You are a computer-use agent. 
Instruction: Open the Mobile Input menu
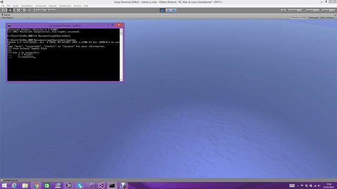coord(65,6)
